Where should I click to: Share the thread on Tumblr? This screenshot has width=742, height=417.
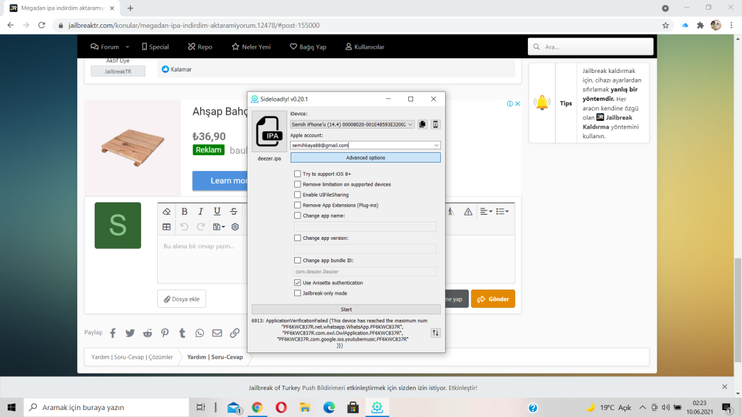(182, 333)
